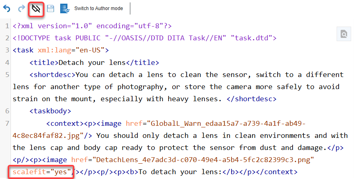Place cursor in the scalefit attribute name
Viewport: 354px width, 179px height.
click(28, 172)
